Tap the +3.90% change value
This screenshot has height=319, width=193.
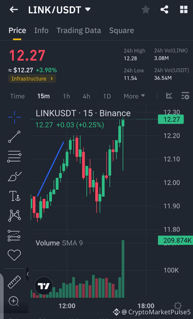point(46,70)
